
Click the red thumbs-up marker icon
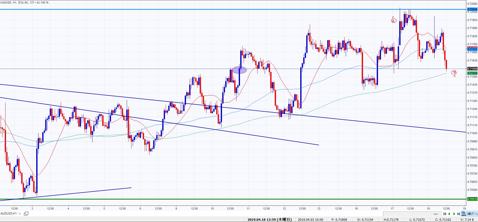[x=394, y=20]
